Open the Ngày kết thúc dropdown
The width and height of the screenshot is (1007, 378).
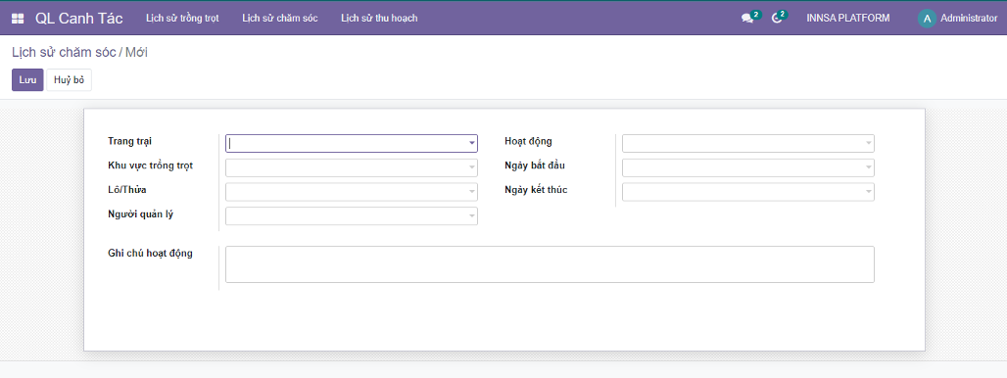coord(748,192)
